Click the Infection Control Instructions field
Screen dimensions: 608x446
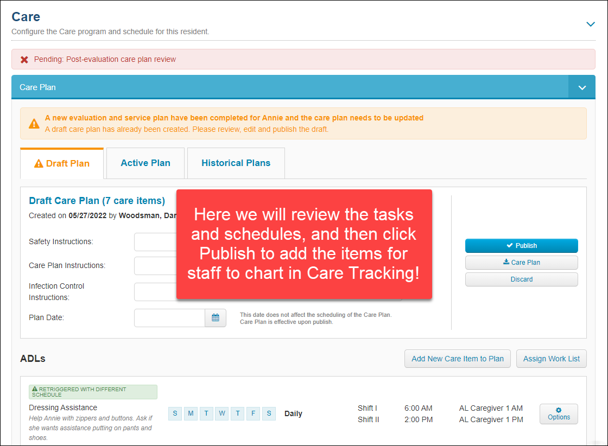pyautogui.click(x=155, y=292)
